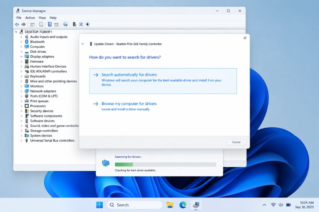Toggle the Show/Hide Console Tree toolbar icon
This screenshot has height=212, width=319.
32,24
